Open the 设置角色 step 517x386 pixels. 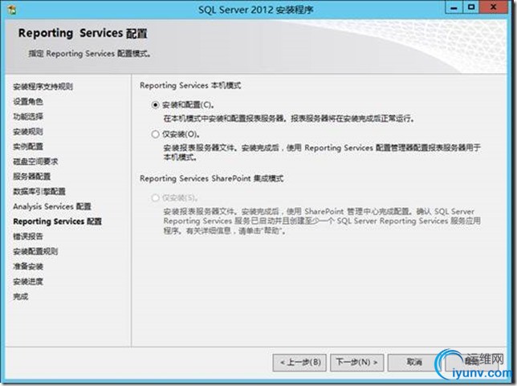[x=28, y=102]
